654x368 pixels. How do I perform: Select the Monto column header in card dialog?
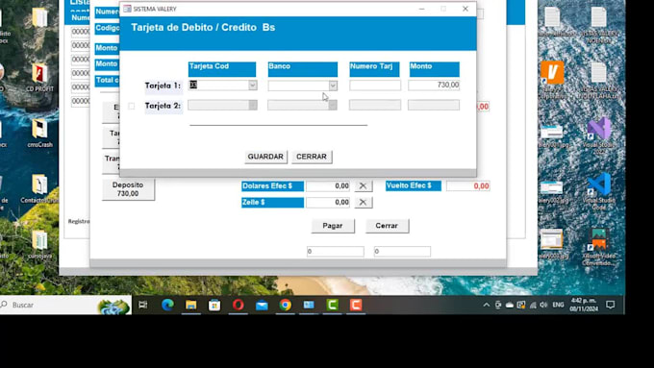click(434, 69)
